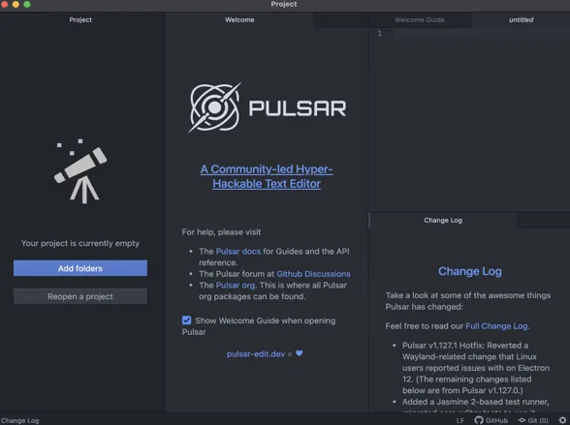Click A Community-led Hyper-Hackable Text Editor link
Screen dimensions: 570x425
tap(267, 176)
